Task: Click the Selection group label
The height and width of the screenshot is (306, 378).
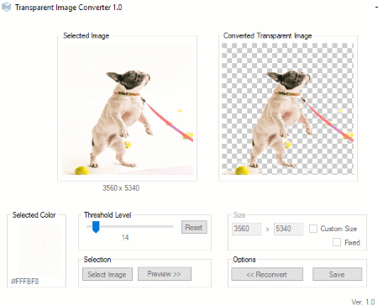Action: click(x=97, y=260)
